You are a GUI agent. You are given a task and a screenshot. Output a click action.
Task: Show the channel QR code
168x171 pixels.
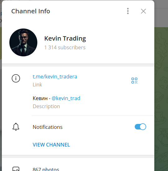pyautogui.click(x=134, y=81)
